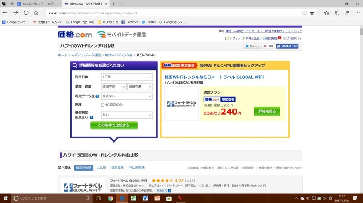Go forward with browser forward arrow
The height and width of the screenshot is (203, 363).
15,13
